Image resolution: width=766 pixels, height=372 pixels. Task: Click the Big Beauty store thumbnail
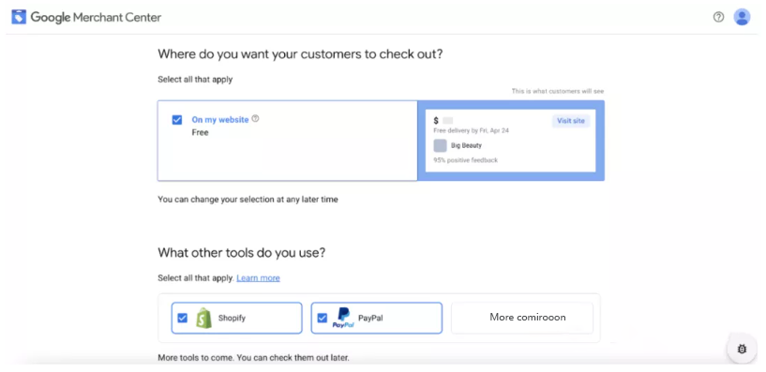(x=440, y=145)
